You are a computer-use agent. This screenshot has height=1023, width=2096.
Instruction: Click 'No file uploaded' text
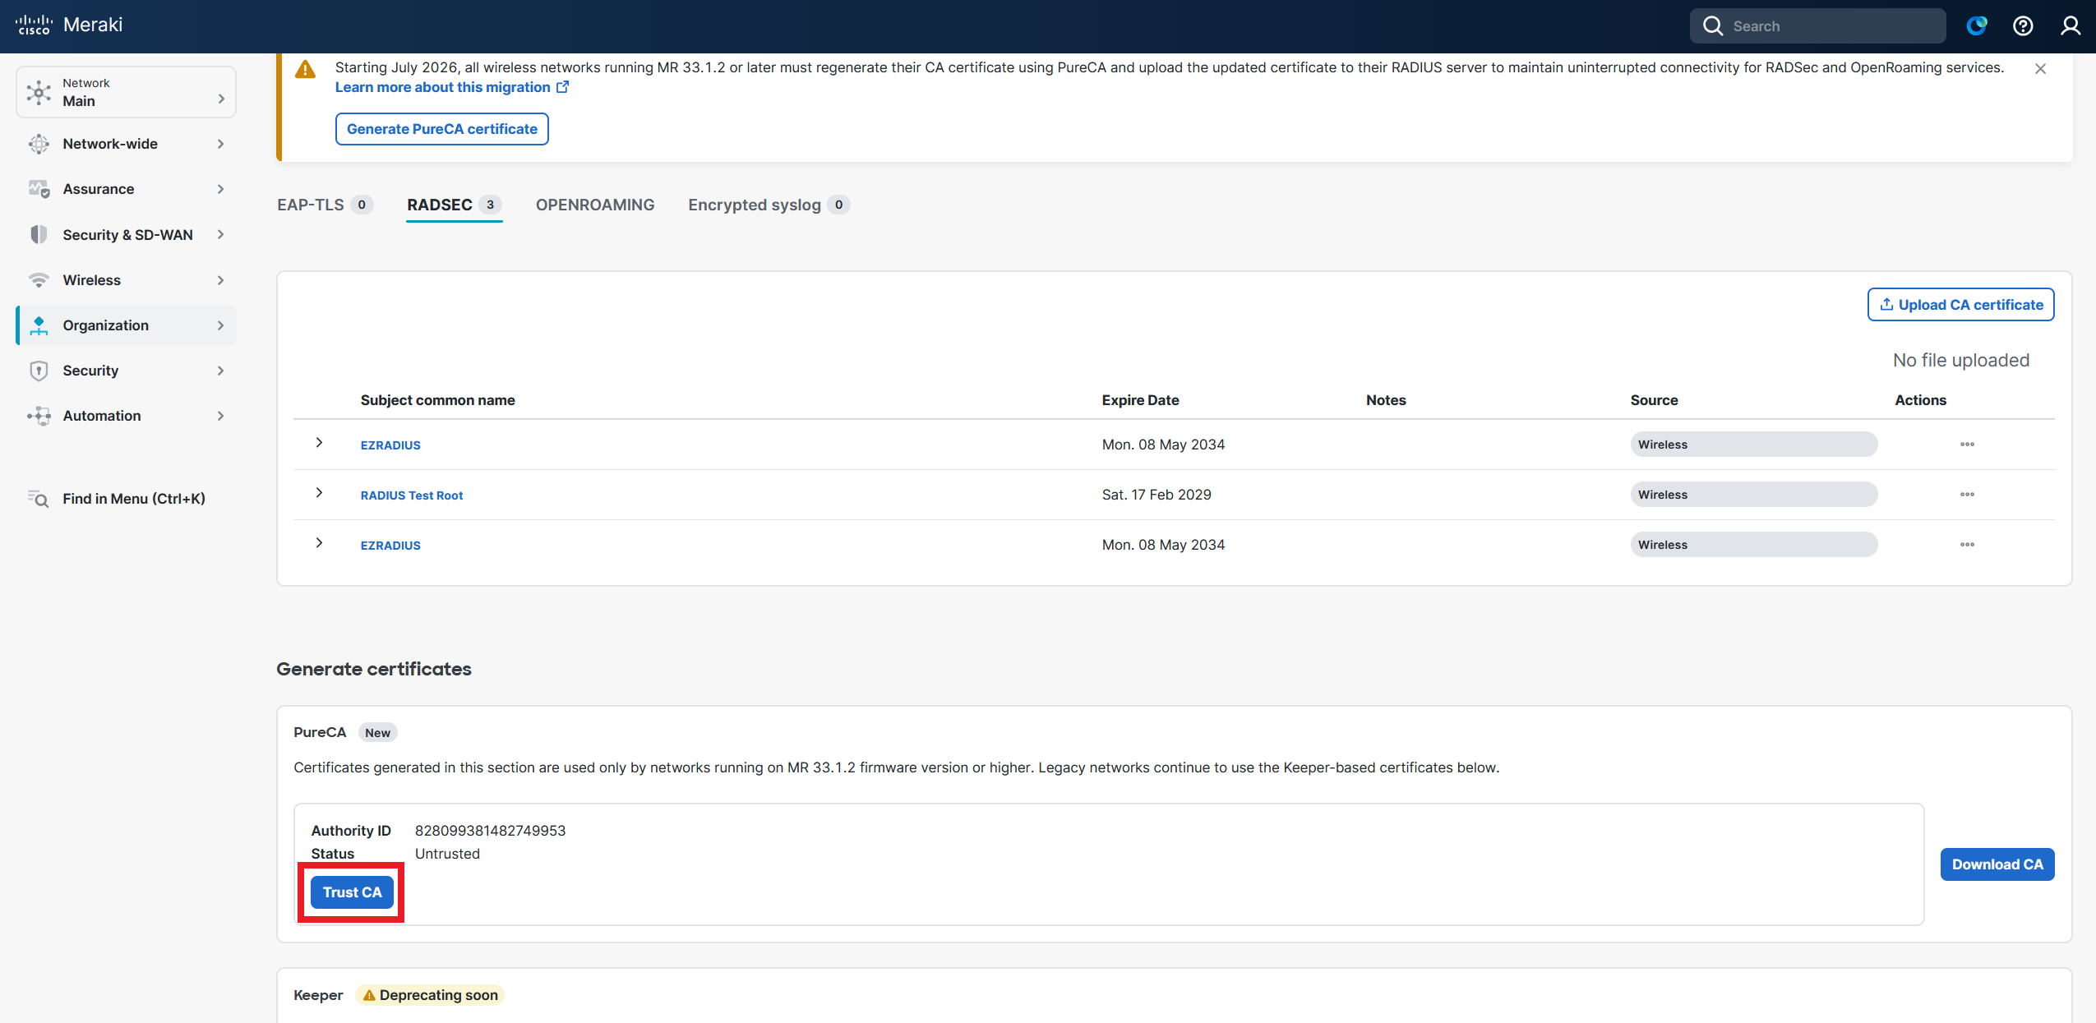point(1961,361)
